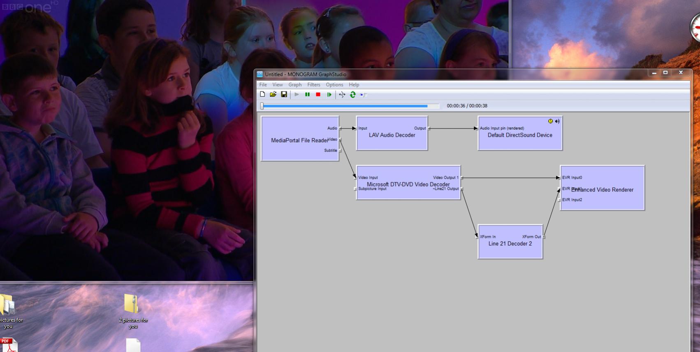Open the Graph menu
Image resolution: width=700 pixels, height=352 pixels.
295,85
